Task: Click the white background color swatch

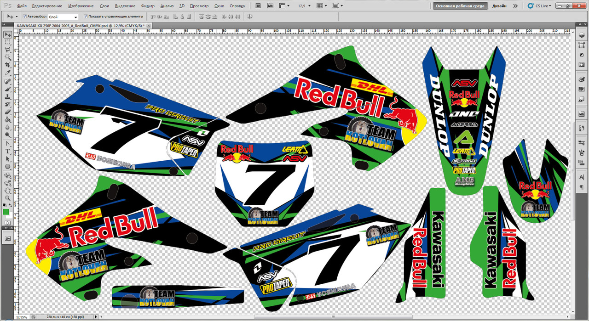Action: pyautogui.click(x=11, y=216)
